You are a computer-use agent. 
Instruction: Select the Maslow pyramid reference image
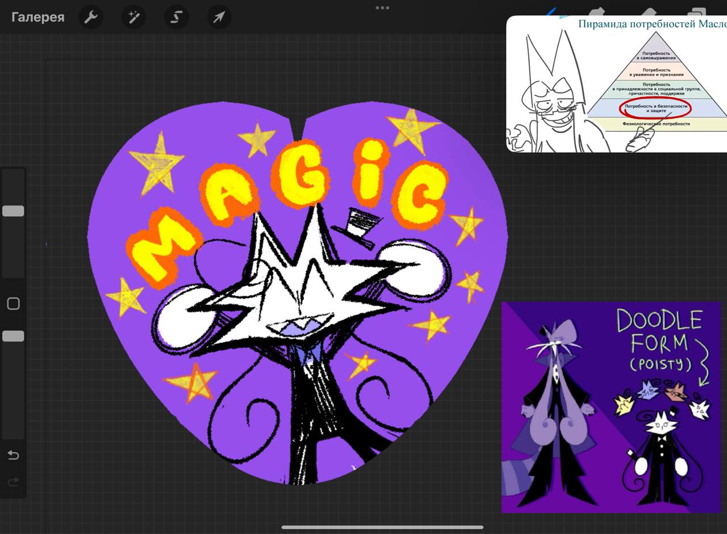click(x=616, y=84)
